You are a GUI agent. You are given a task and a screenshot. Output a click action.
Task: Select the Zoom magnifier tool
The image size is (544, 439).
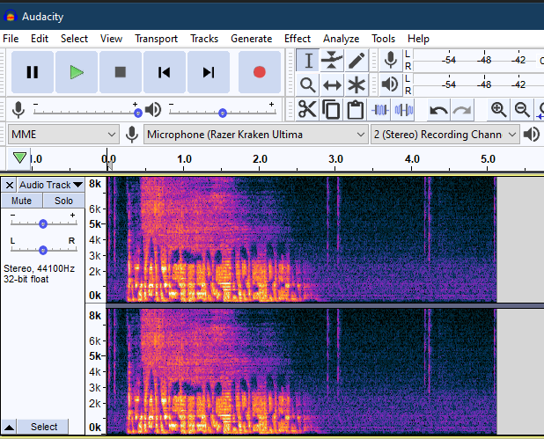(308, 85)
